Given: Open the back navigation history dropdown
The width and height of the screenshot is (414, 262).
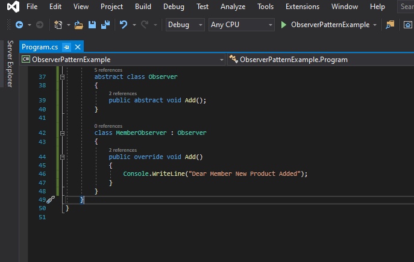Looking at the screenshot, I should (30, 25).
